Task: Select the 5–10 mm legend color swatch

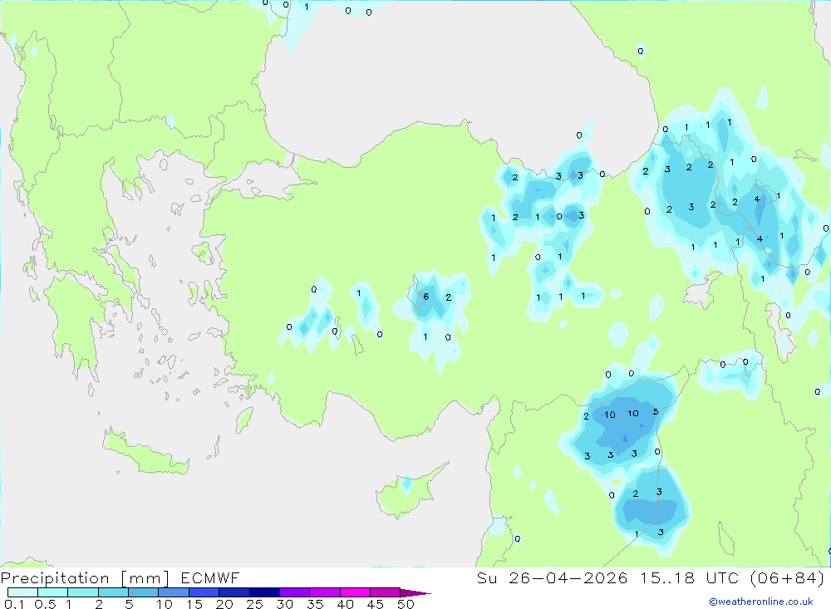Action: click(144, 592)
